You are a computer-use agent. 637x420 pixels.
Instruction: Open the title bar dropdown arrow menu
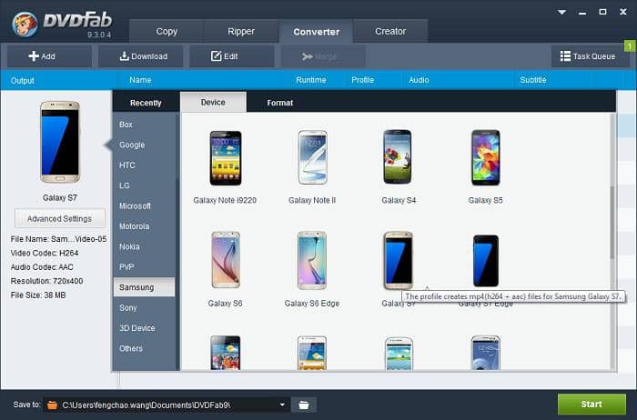pos(561,12)
